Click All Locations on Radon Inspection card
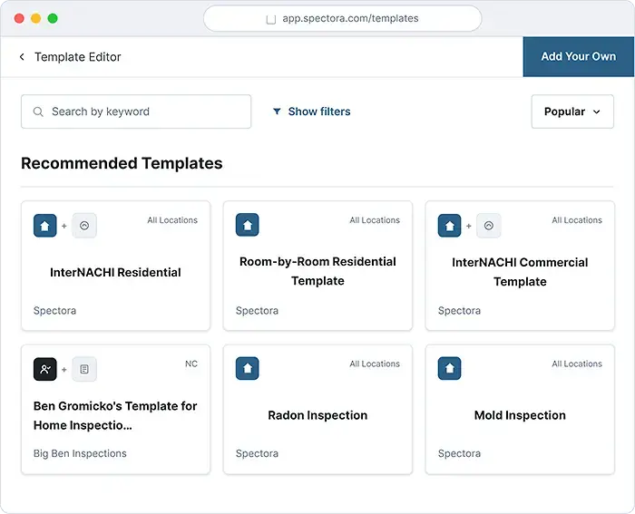 375,364
